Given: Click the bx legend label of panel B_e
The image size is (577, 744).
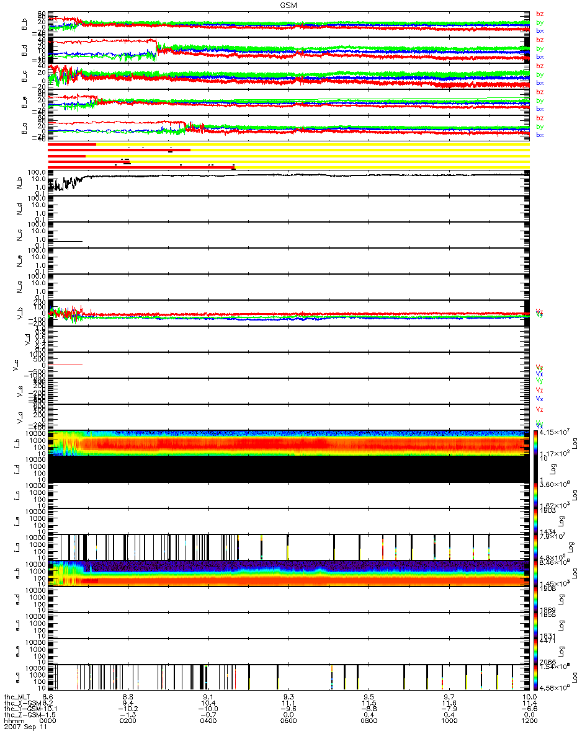Looking at the screenshot, I should 540,108.
